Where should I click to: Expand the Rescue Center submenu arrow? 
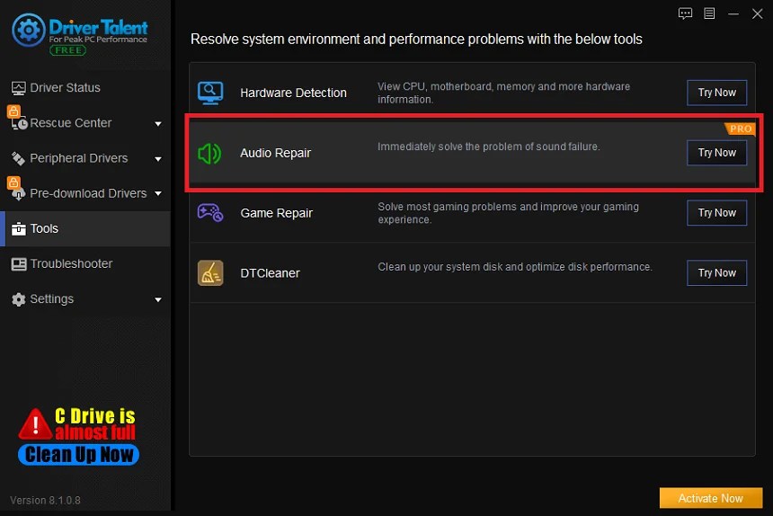pyautogui.click(x=158, y=124)
